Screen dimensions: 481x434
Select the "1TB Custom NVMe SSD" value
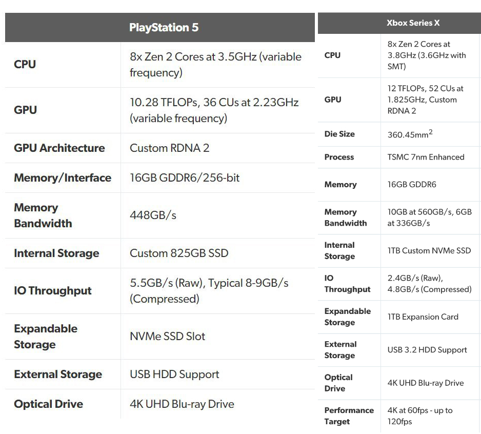click(x=429, y=251)
